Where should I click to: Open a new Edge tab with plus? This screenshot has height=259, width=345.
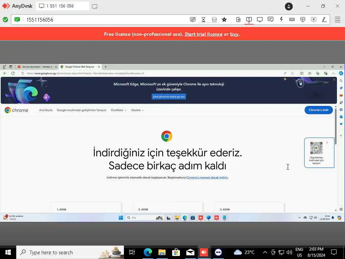(x=105, y=67)
